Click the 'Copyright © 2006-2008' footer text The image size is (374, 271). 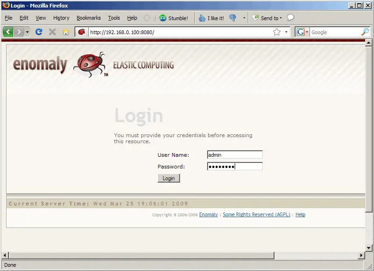(x=175, y=215)
